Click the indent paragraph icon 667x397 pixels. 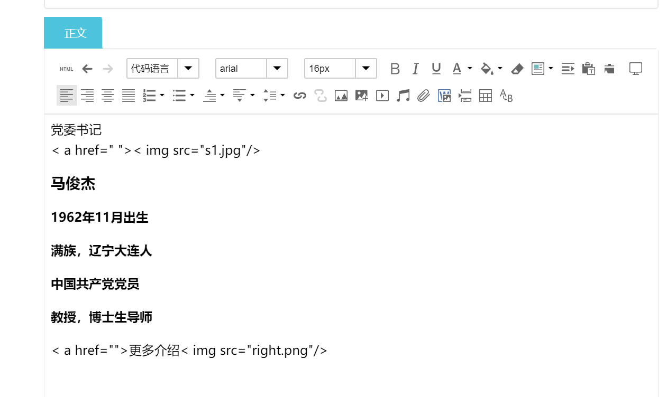click(568, 69)
